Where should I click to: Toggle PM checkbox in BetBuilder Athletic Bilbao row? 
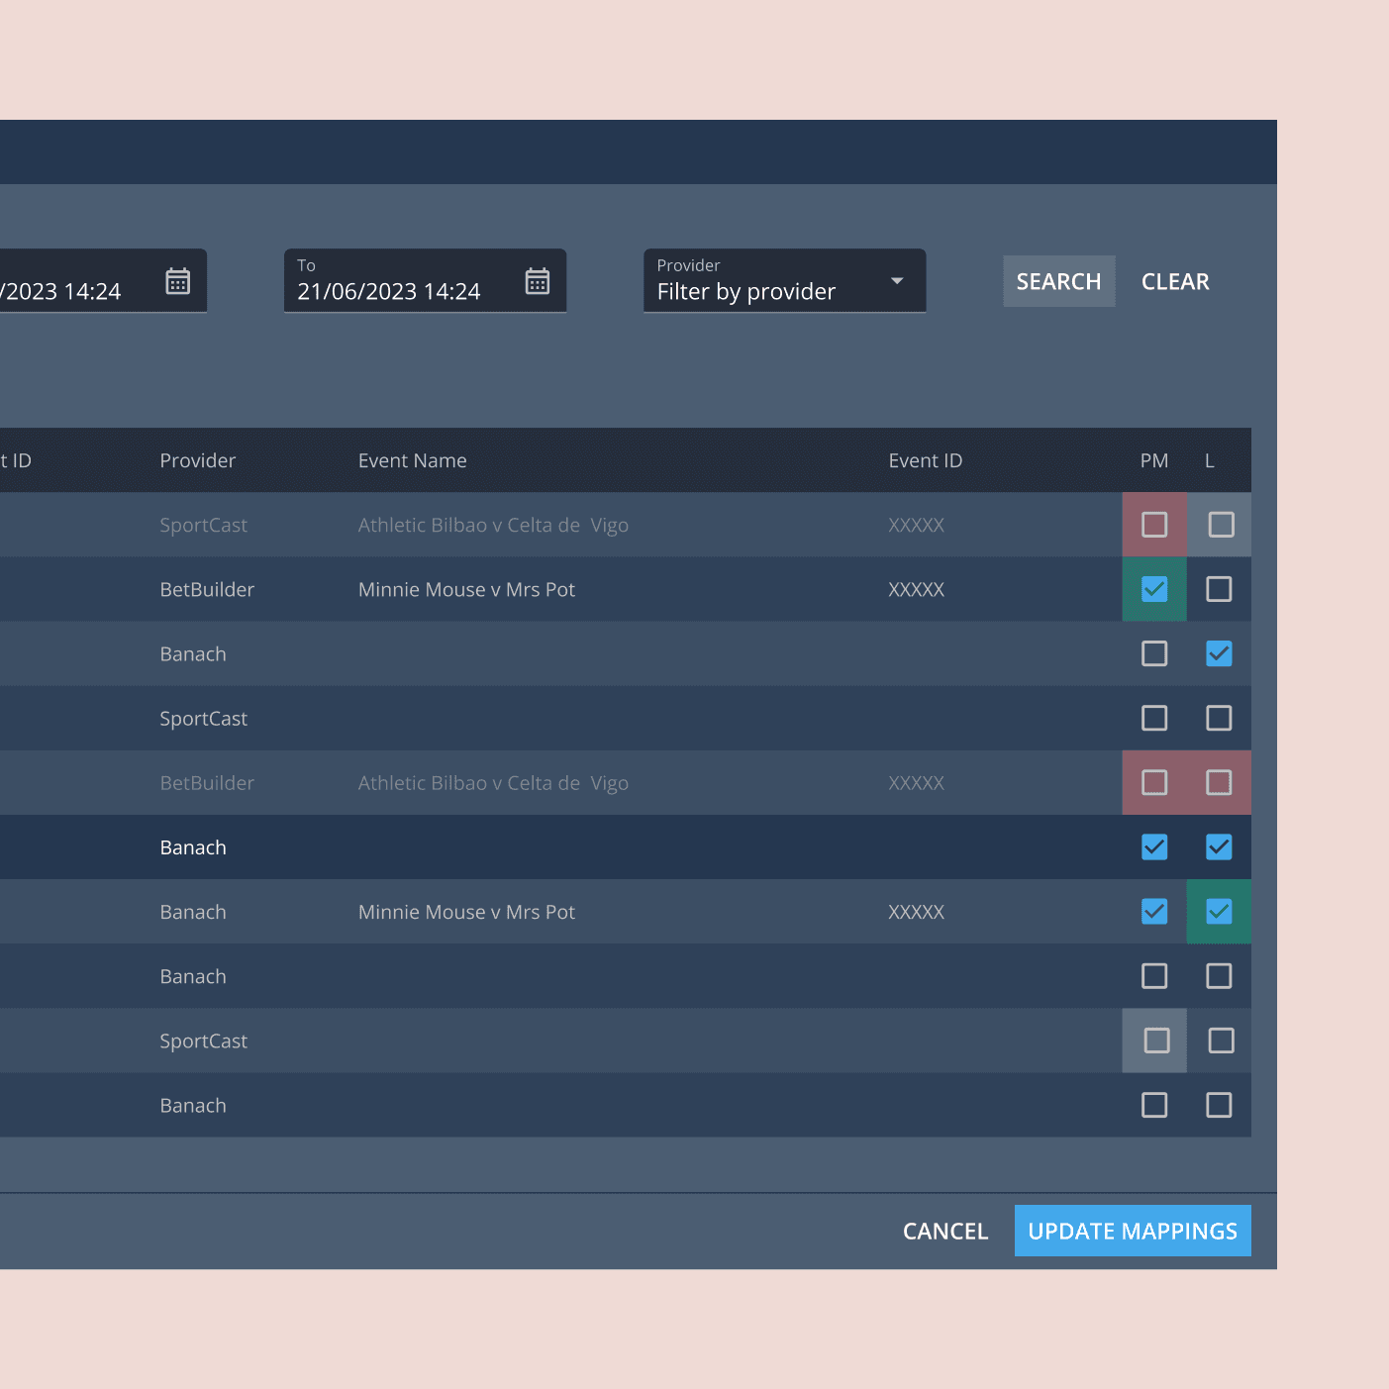pyautogui.click(x=1154, y=782)
